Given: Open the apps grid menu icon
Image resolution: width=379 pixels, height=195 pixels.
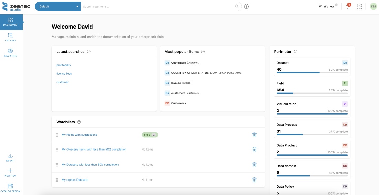Looking at the screenshot, I should 359,7.
